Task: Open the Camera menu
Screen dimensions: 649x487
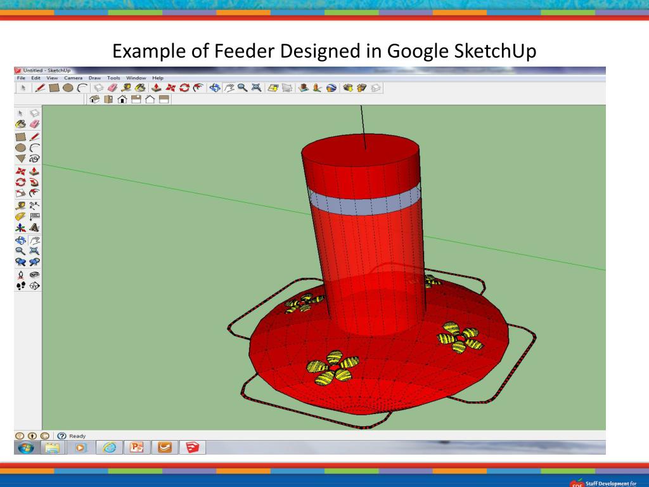Action: click(x=74, y=78)
